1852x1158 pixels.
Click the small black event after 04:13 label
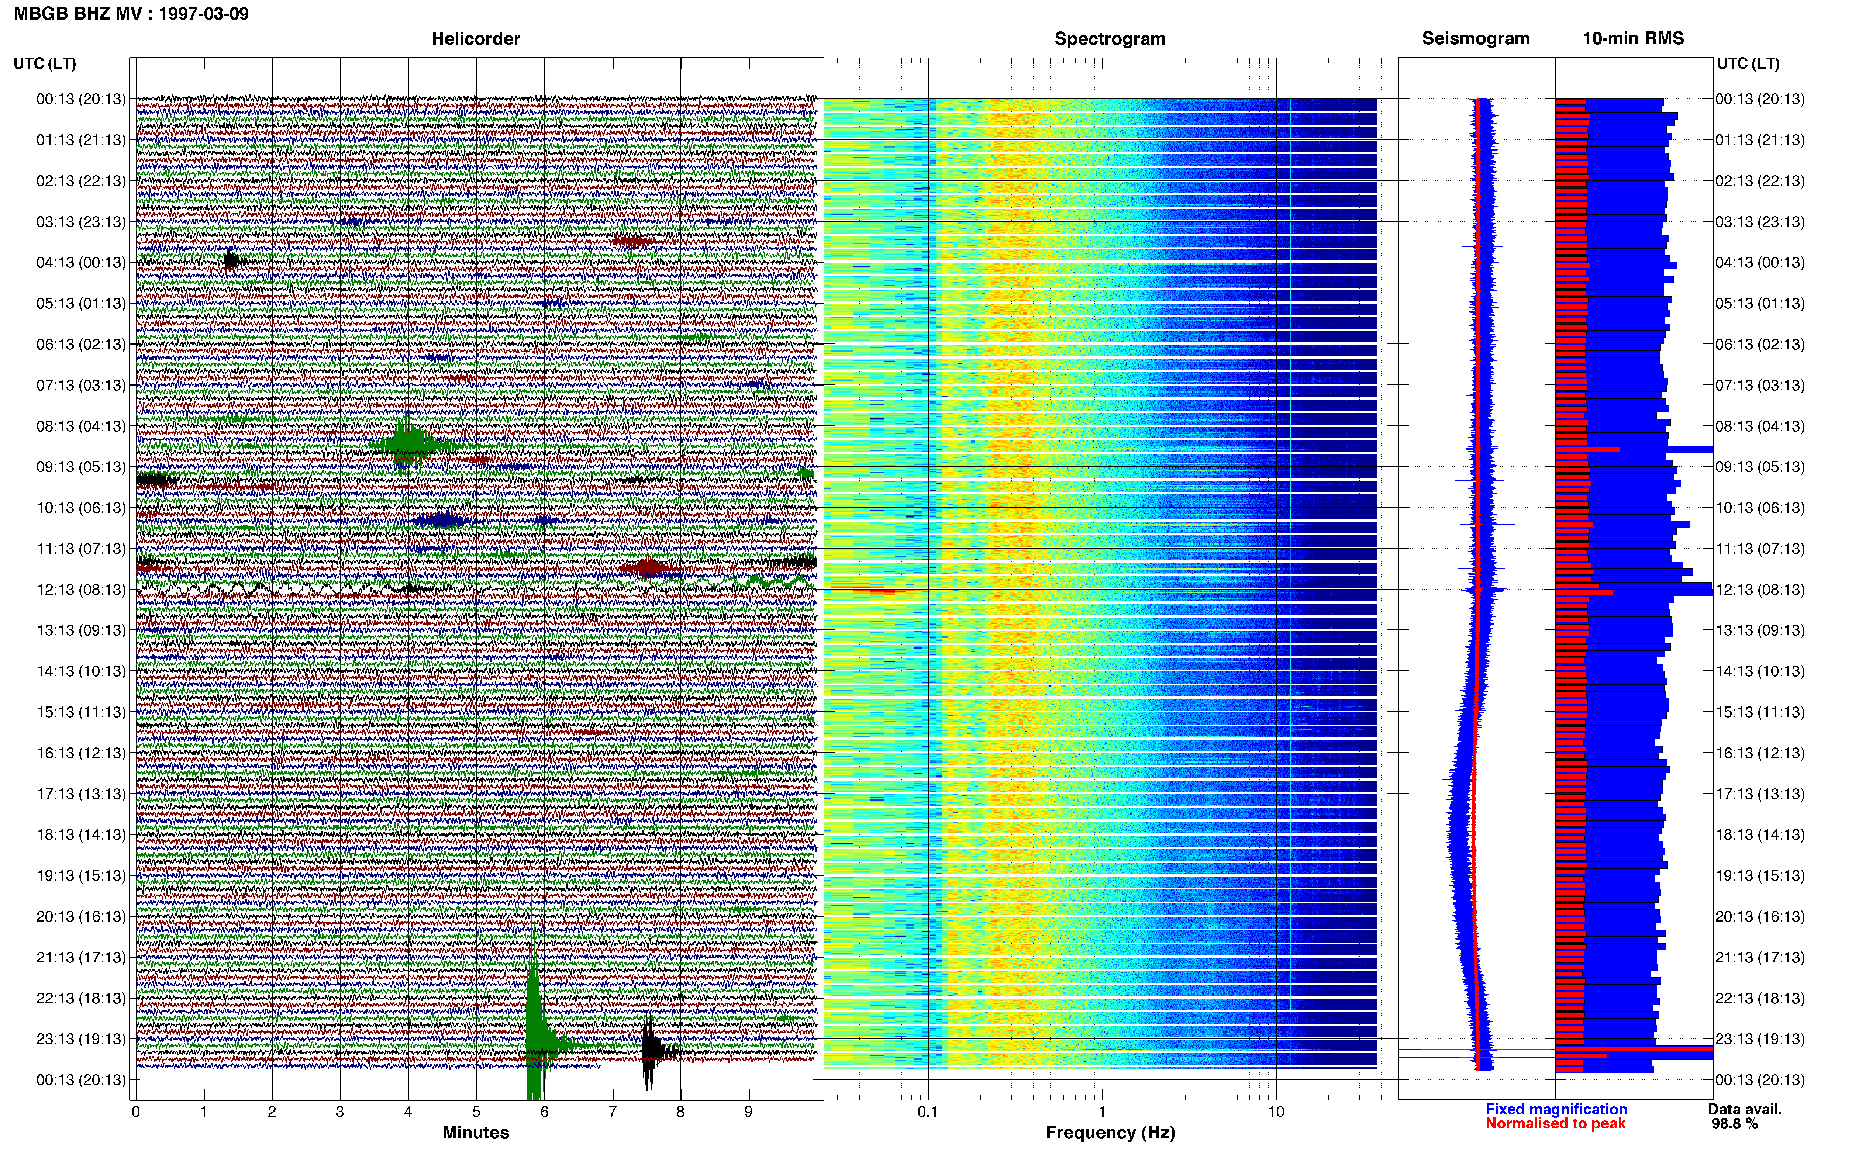pyautogui.click(x=232, y=262)
